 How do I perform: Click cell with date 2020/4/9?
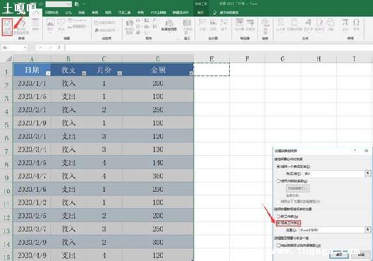[x=32, y=255]
